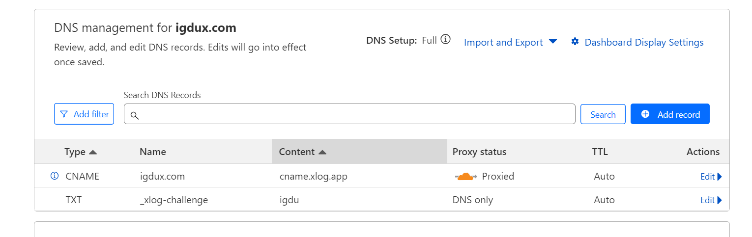Open Dashboard Display Settings link
The width and height of the screenshot is (752, 237).
tap(644, 42)
